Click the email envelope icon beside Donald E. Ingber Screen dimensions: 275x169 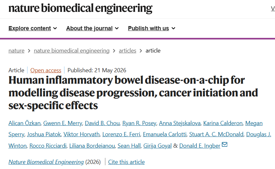(x=224, y=144)
